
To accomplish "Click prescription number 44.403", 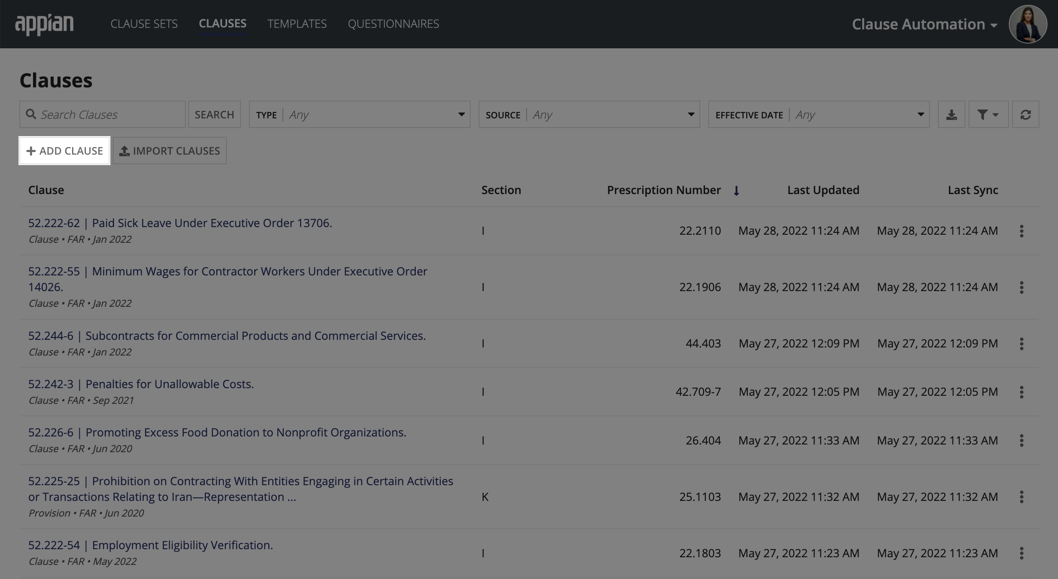I will [703, 344].
